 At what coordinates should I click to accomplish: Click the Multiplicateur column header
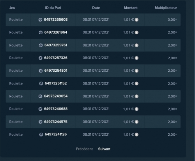(166, 8)
